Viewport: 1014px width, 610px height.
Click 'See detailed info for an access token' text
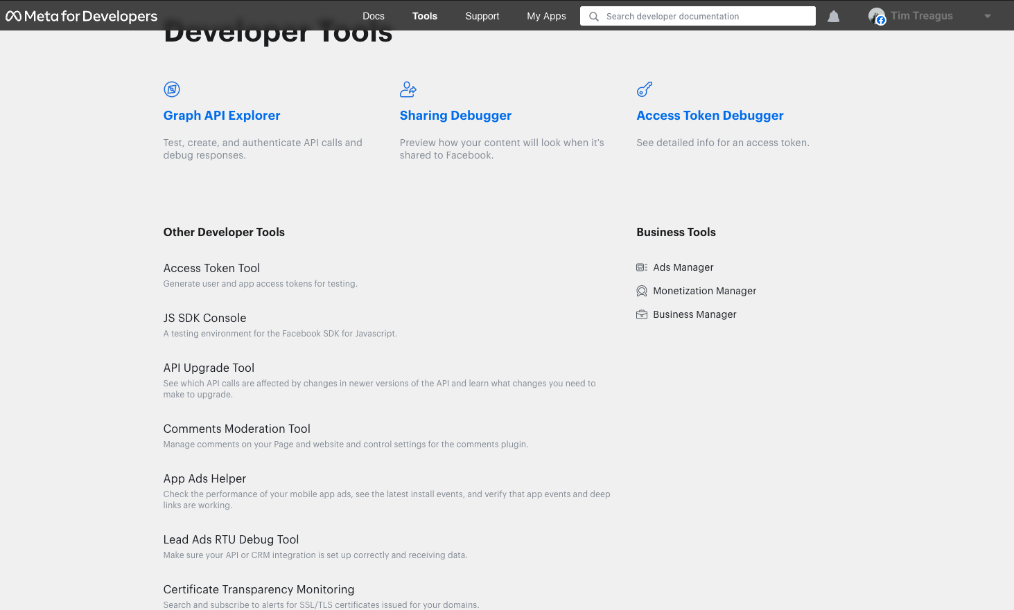click(x=722, y=143)
